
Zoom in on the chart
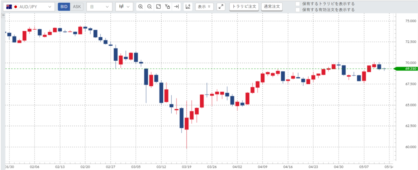[140, 6]
